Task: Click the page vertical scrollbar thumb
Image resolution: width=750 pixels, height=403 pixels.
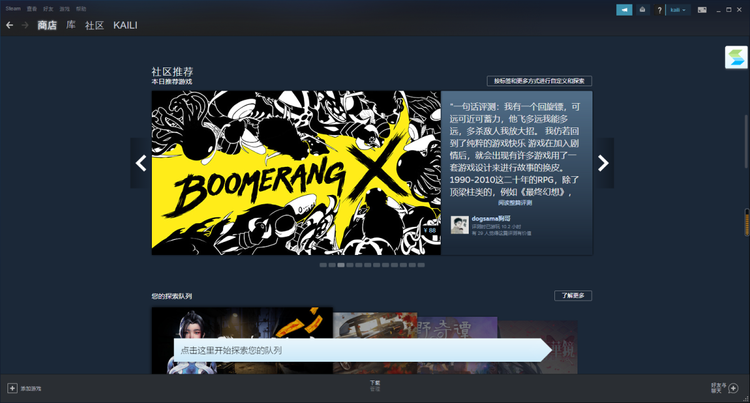Action: click(746, 141)
